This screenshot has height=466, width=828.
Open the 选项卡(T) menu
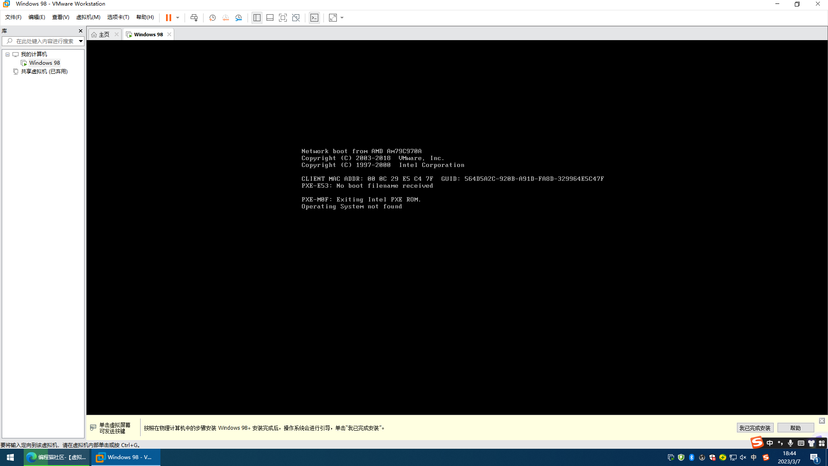pyautogui.click(x=118, y=17)
